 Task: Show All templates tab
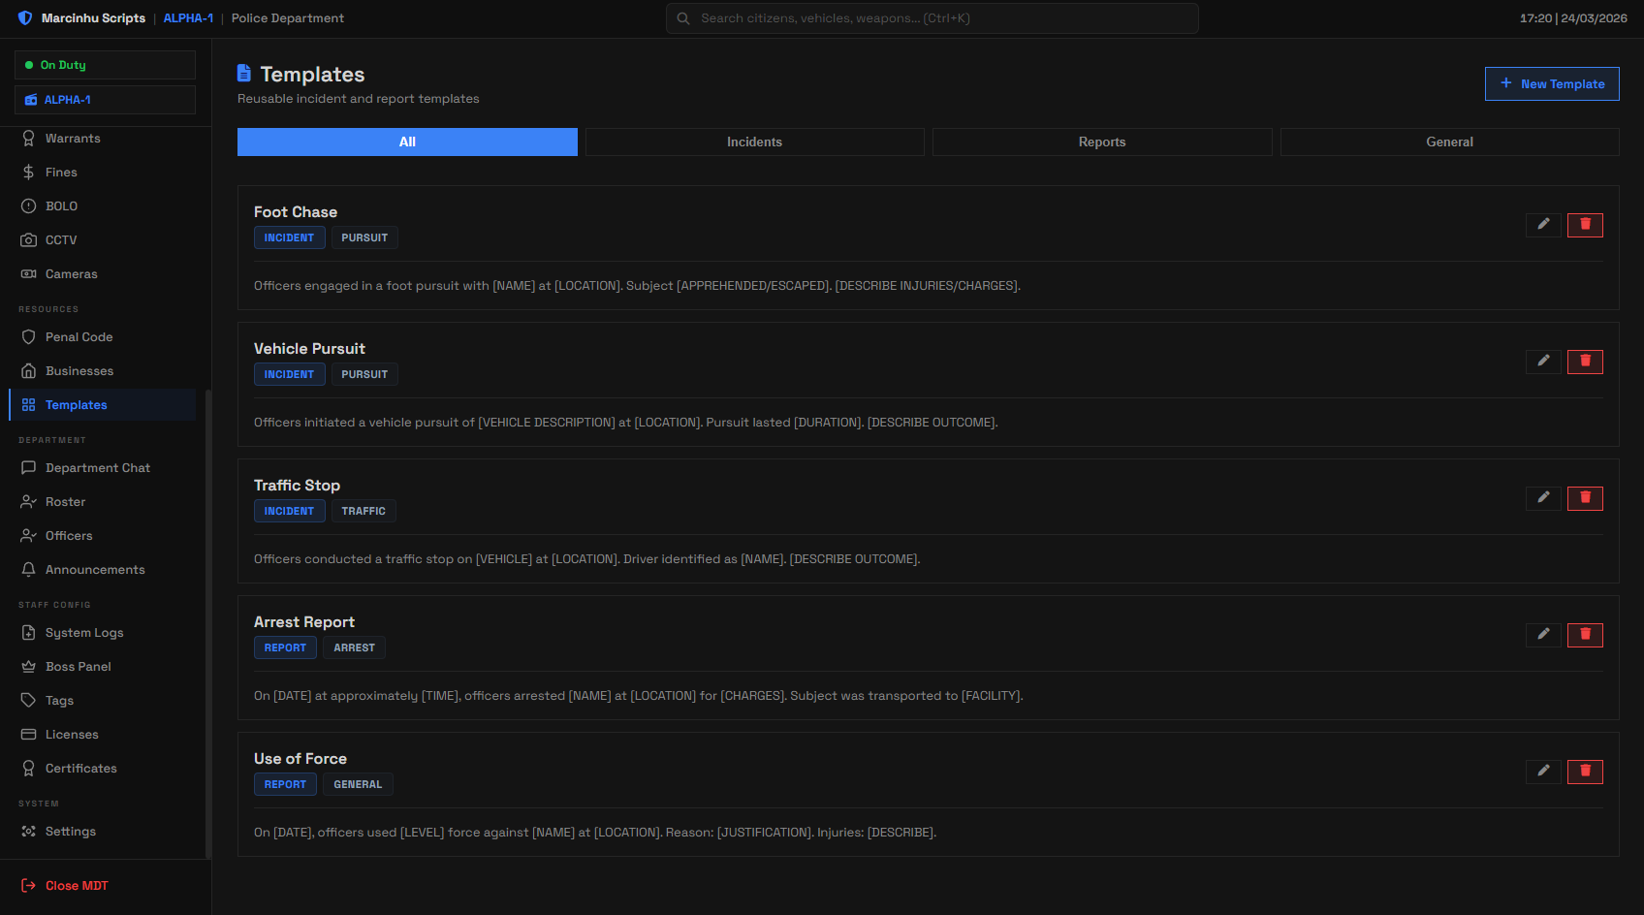(x=407, y=142)
